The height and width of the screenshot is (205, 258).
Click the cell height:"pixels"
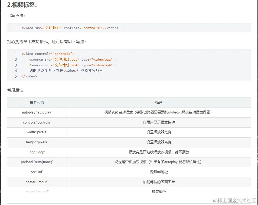[37, 142]
